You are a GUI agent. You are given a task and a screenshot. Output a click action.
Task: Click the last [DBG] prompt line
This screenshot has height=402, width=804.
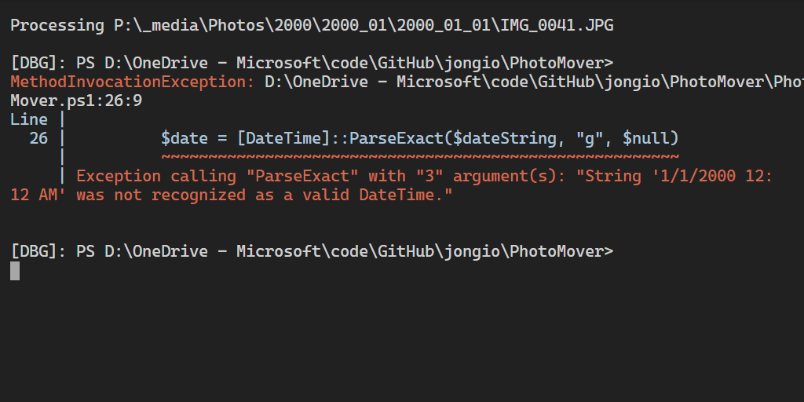click(x=312, y=251)
